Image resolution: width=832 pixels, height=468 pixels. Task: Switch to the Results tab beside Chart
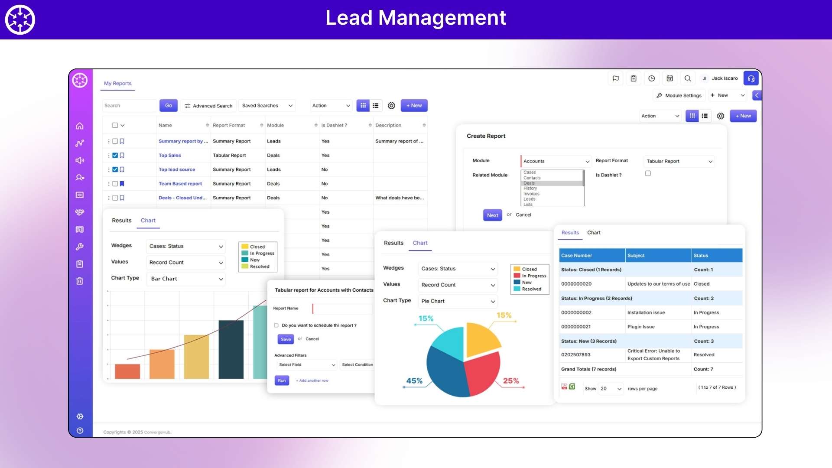pyautogui.click(x=393, y=243)
